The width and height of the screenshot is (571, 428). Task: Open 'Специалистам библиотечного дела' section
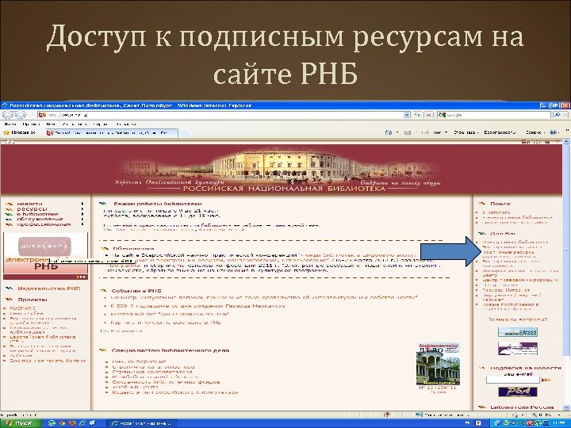(x=171, y=350)
